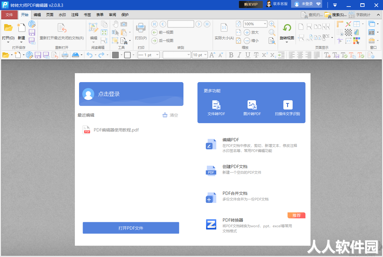Click the white stroke color swatch

[127, 55]
